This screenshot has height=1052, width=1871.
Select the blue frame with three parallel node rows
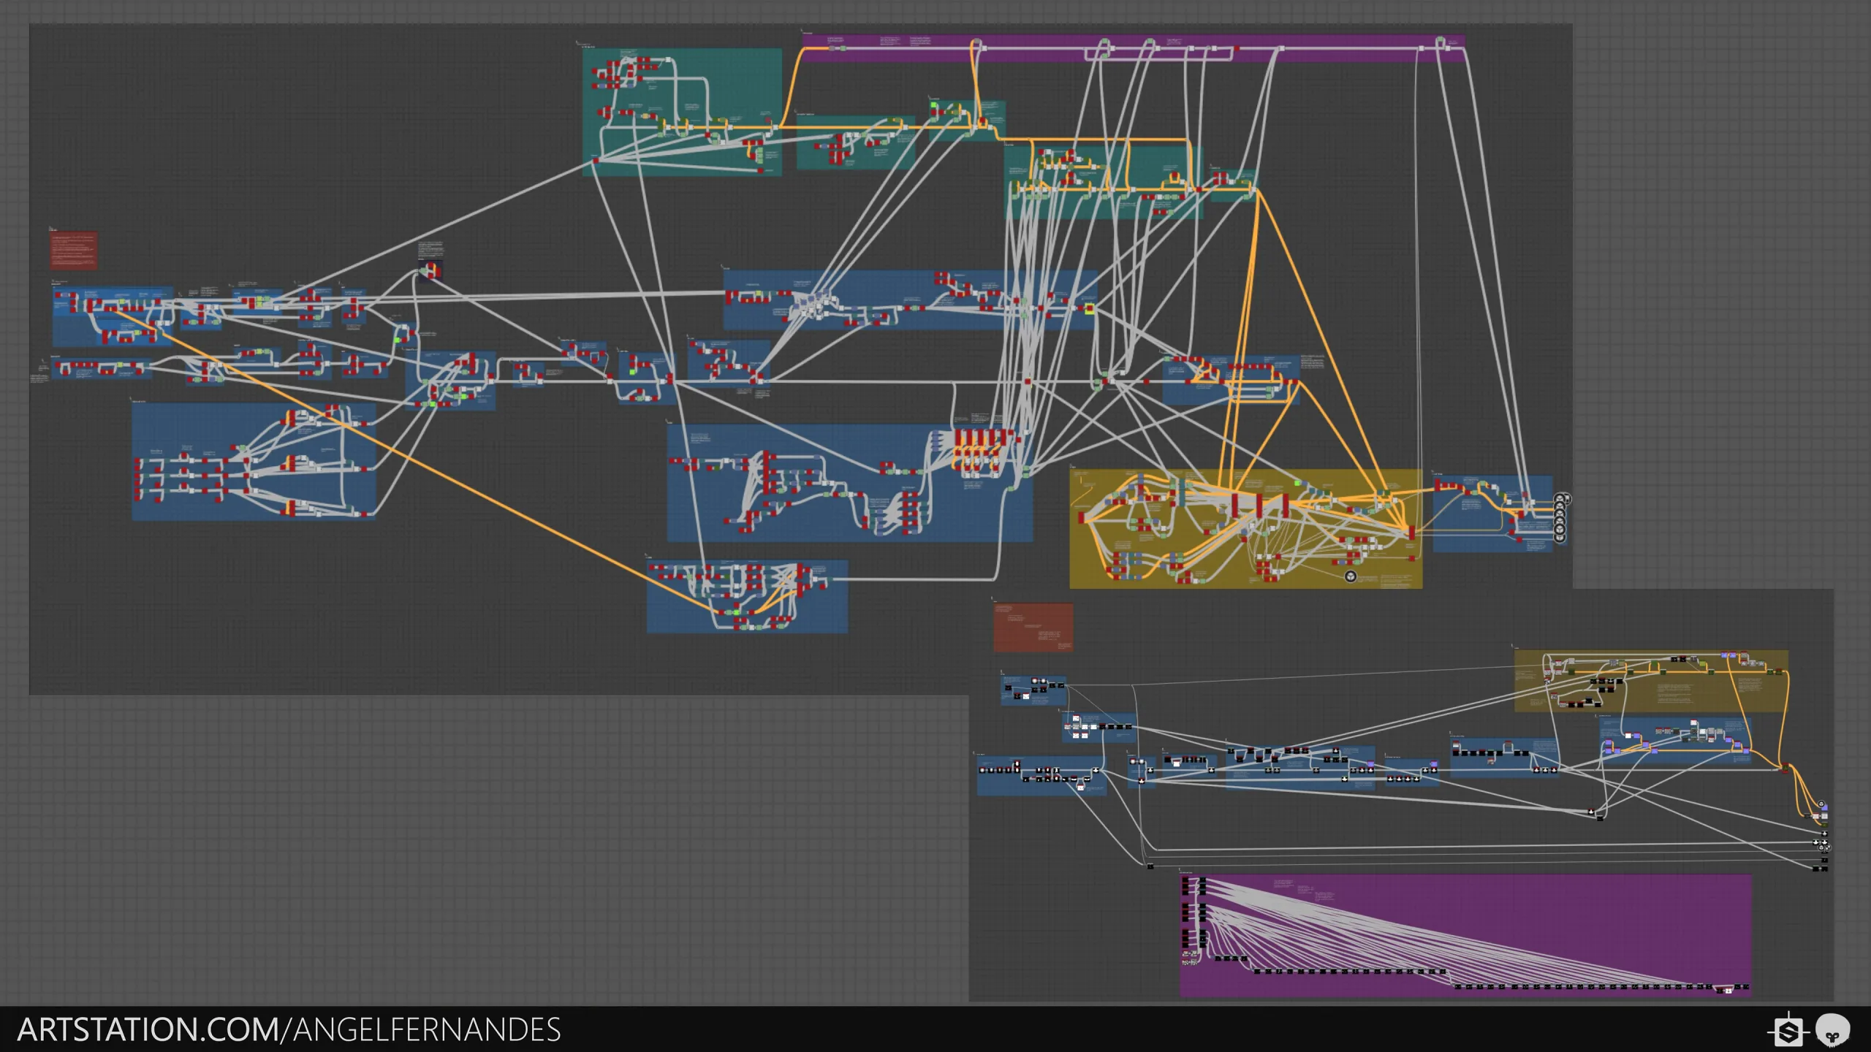254,462
